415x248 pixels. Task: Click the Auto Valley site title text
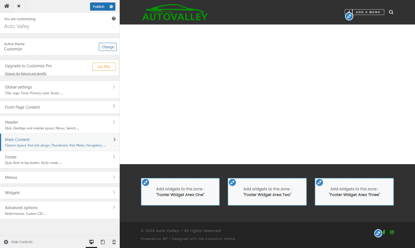[x=17, y=26]
